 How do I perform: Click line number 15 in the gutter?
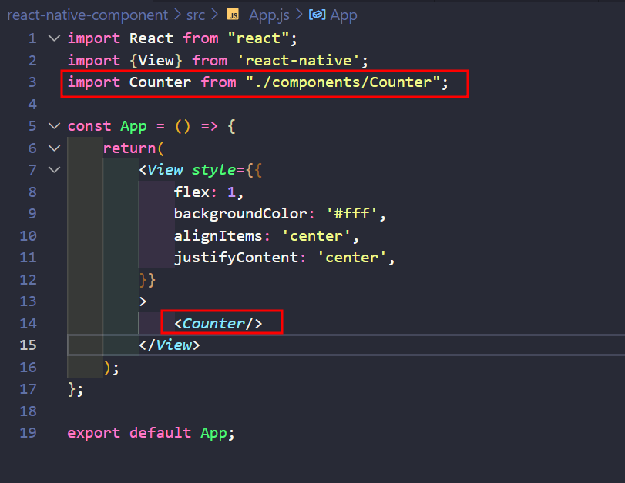[28, 345]
